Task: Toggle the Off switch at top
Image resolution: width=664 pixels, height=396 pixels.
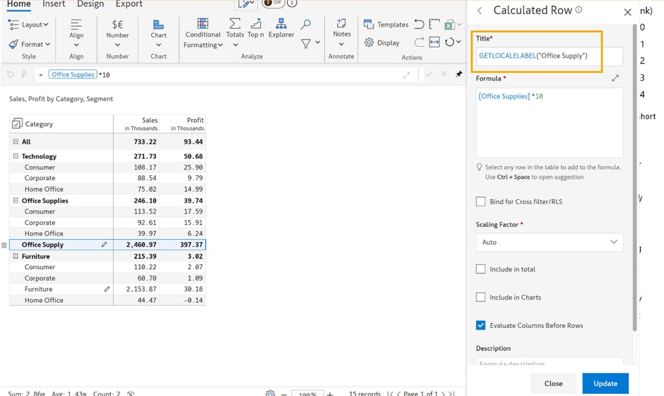Action: (273, 3)
